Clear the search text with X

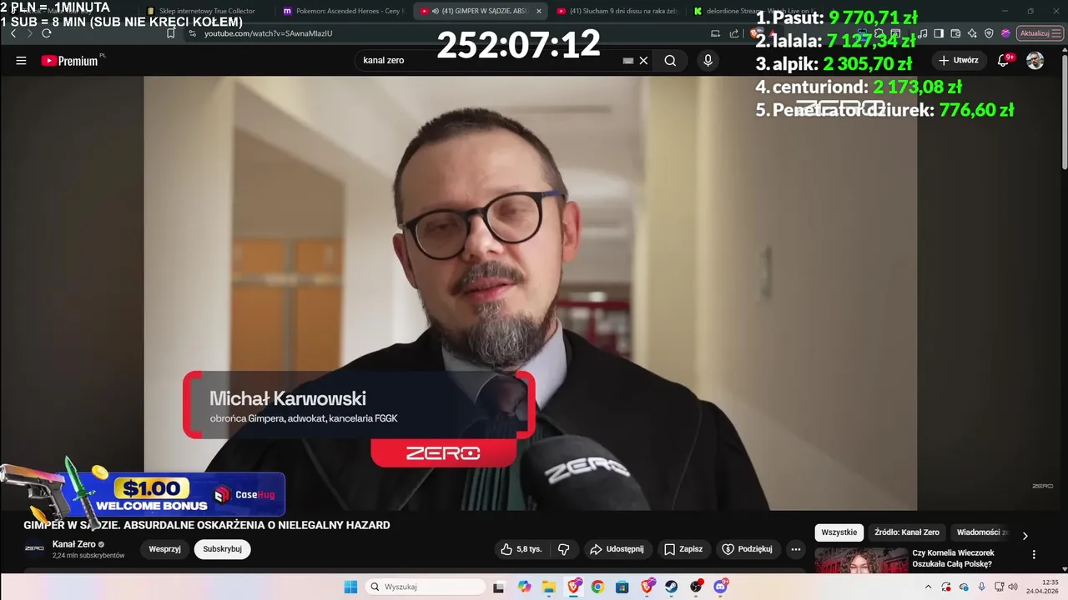click(x=643, y=61)
